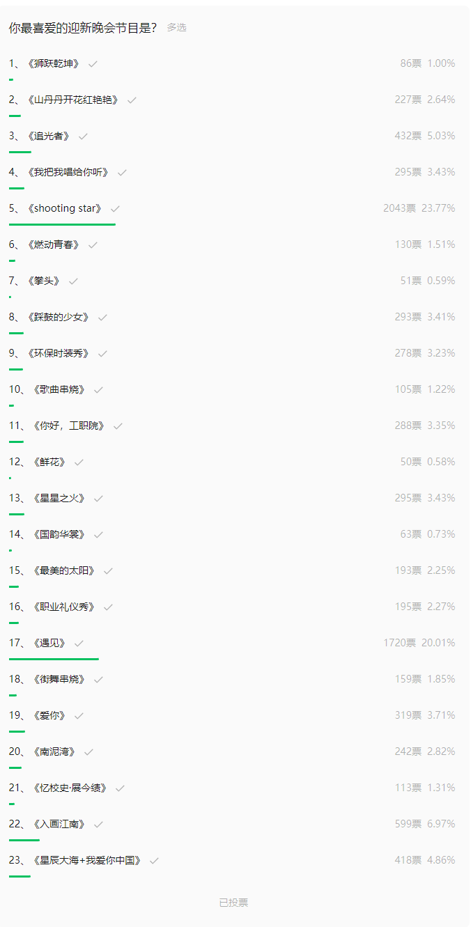Click the checkmark beside 《鲜花》
Viewport: 471px width, 927px height.
(79, 462)
